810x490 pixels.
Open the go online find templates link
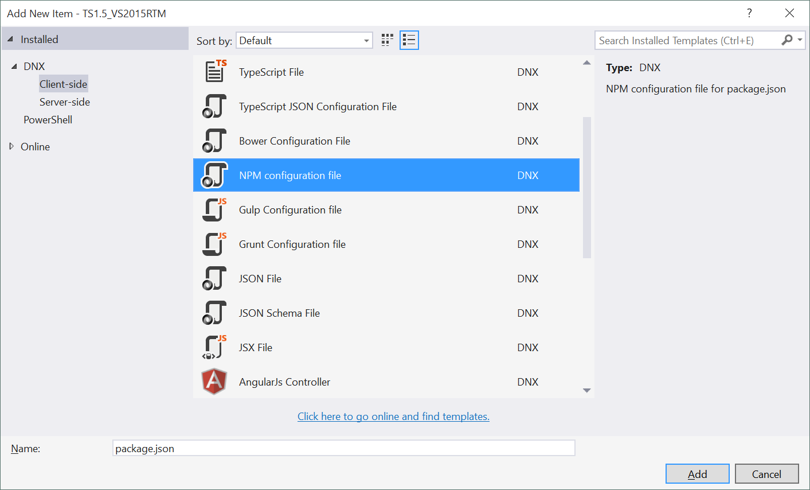(393, 417)
